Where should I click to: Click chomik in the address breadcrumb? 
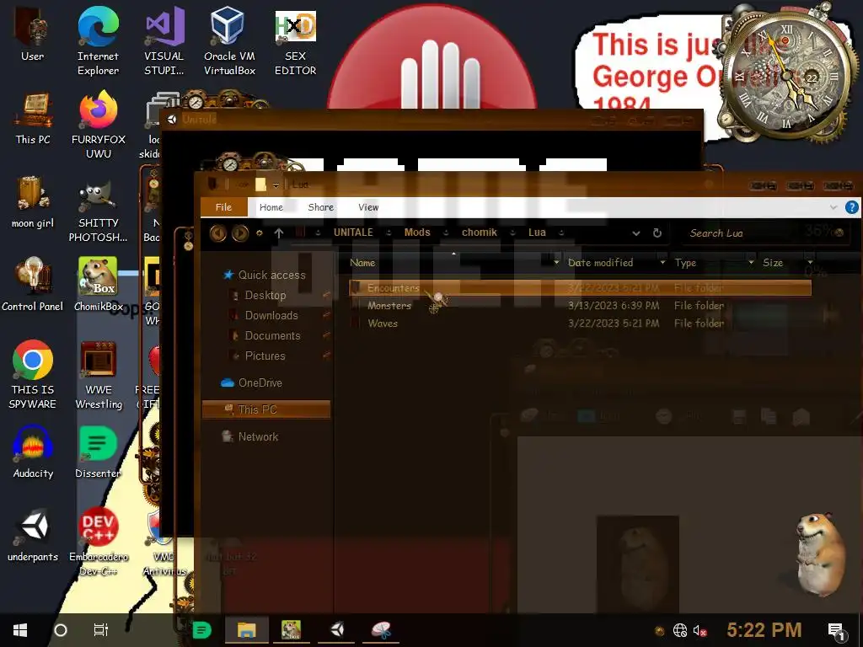(480, 233)
